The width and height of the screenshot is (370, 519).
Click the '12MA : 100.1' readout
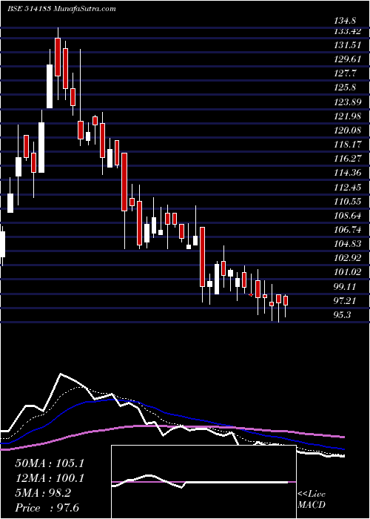pyautogui.click(x=50, y=477)
